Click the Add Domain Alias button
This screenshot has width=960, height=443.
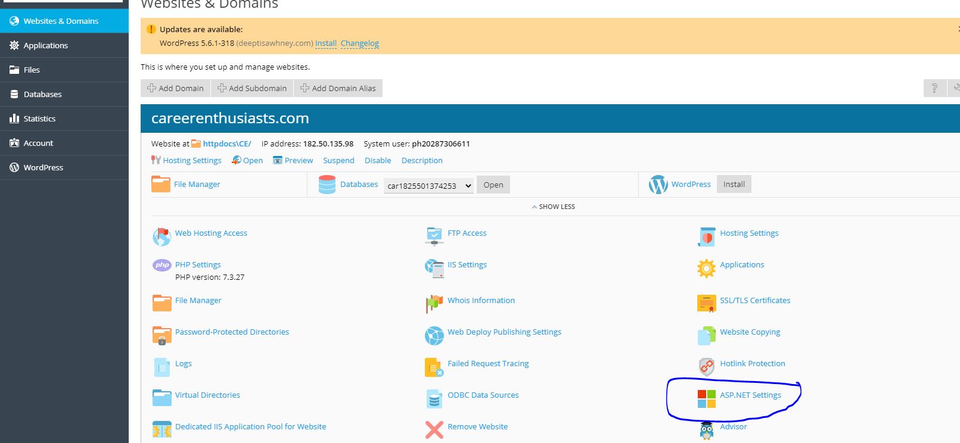pos(338,88)
